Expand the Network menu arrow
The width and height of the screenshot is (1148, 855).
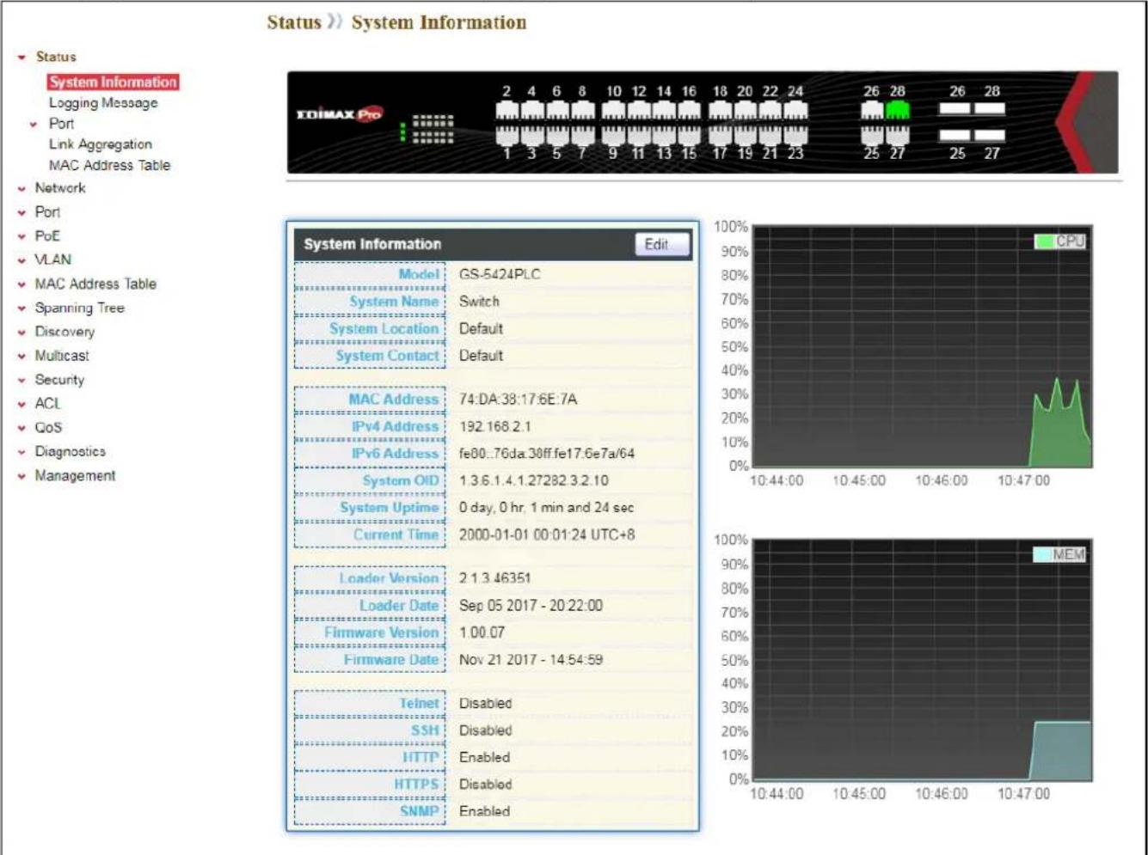point(21,188)
